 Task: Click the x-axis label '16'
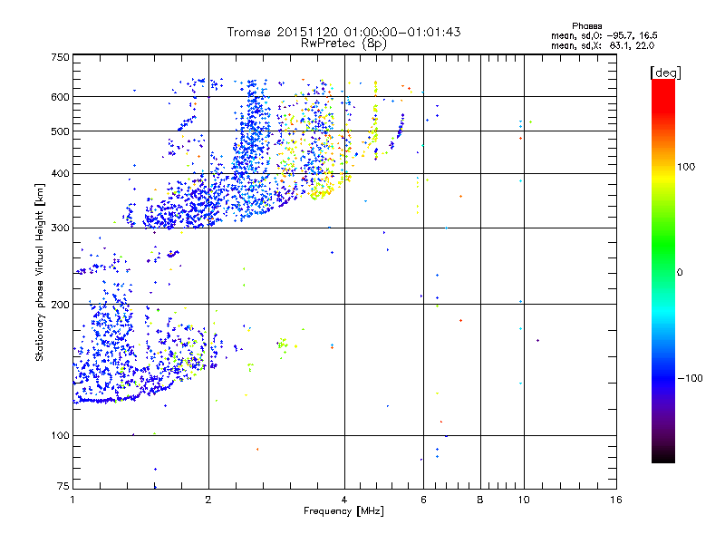click(616, 500)
